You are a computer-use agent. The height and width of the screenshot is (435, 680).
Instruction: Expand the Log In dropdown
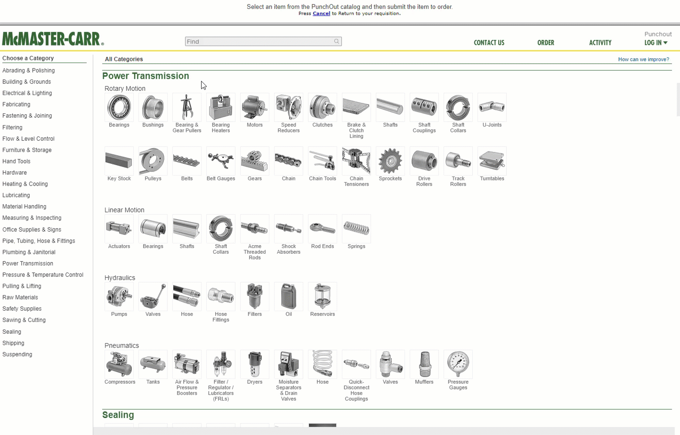[656, 43]
